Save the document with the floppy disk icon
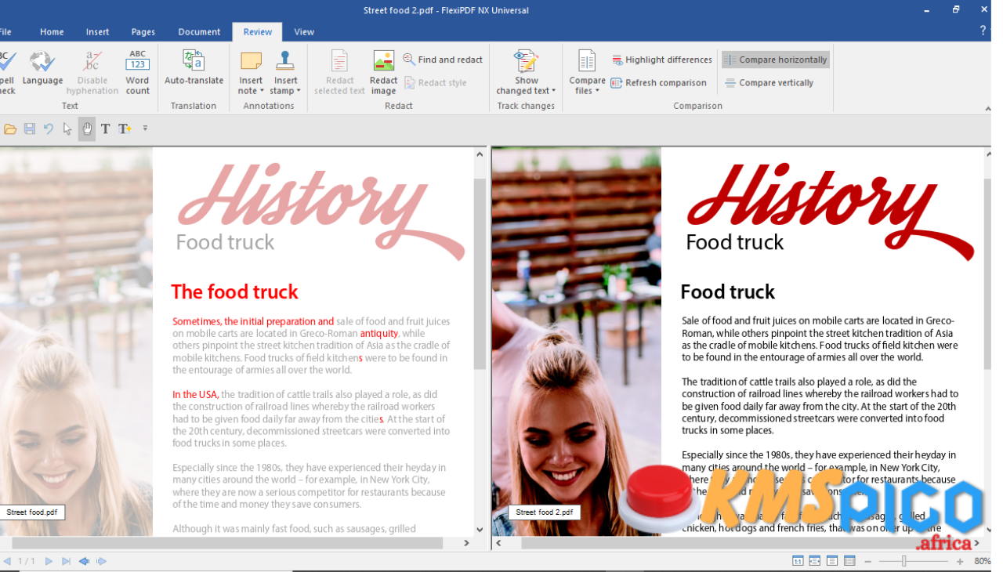This screenshot has width=1003, height=572. pyautogui.click(x=30, y=129)
